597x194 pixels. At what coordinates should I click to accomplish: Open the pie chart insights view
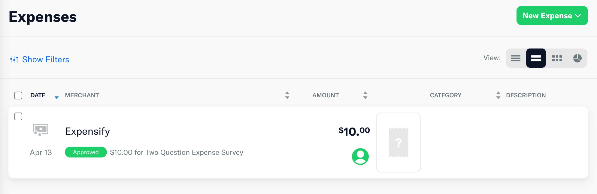click(577, 58)
